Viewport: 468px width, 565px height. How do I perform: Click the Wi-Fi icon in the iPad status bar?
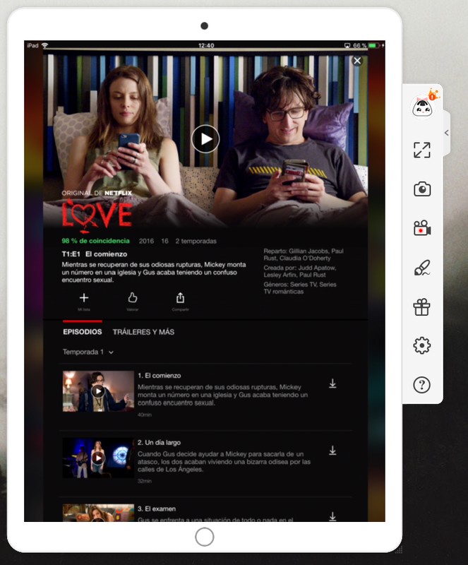[x=44, y=45]
